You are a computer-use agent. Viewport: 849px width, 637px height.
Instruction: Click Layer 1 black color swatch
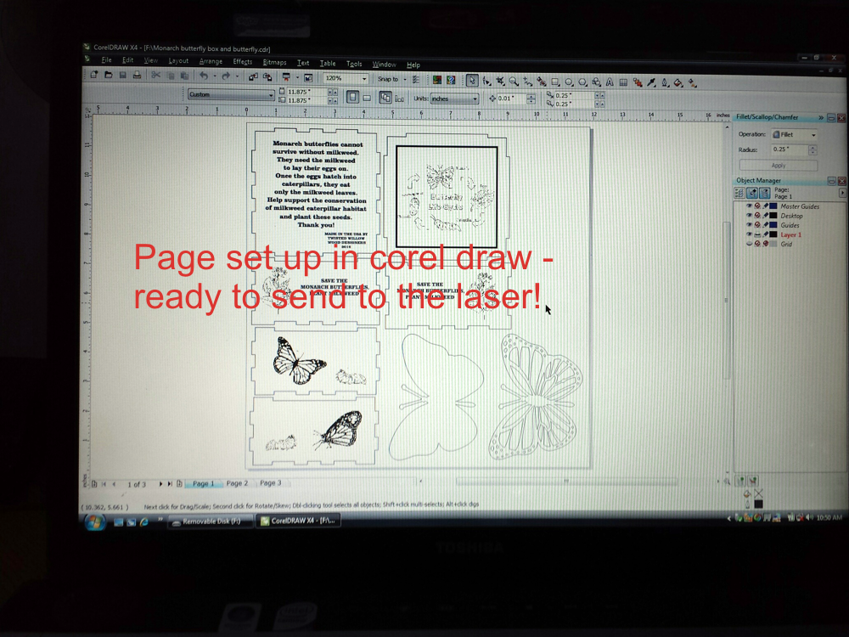click(773, 234)
